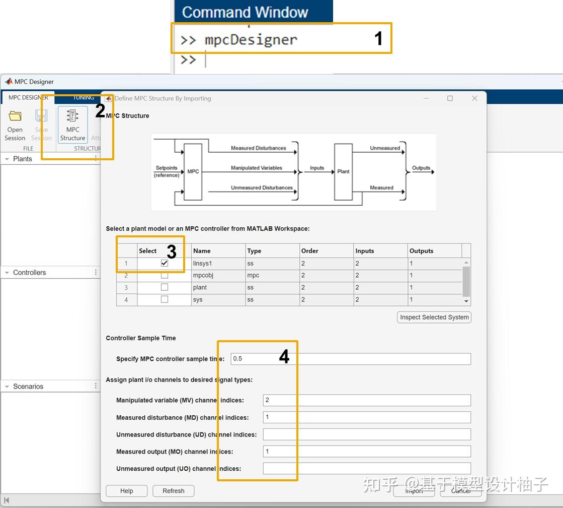Collapse the Controllers section
This screenshot has height=508, width=563.
tap(7, 272)
